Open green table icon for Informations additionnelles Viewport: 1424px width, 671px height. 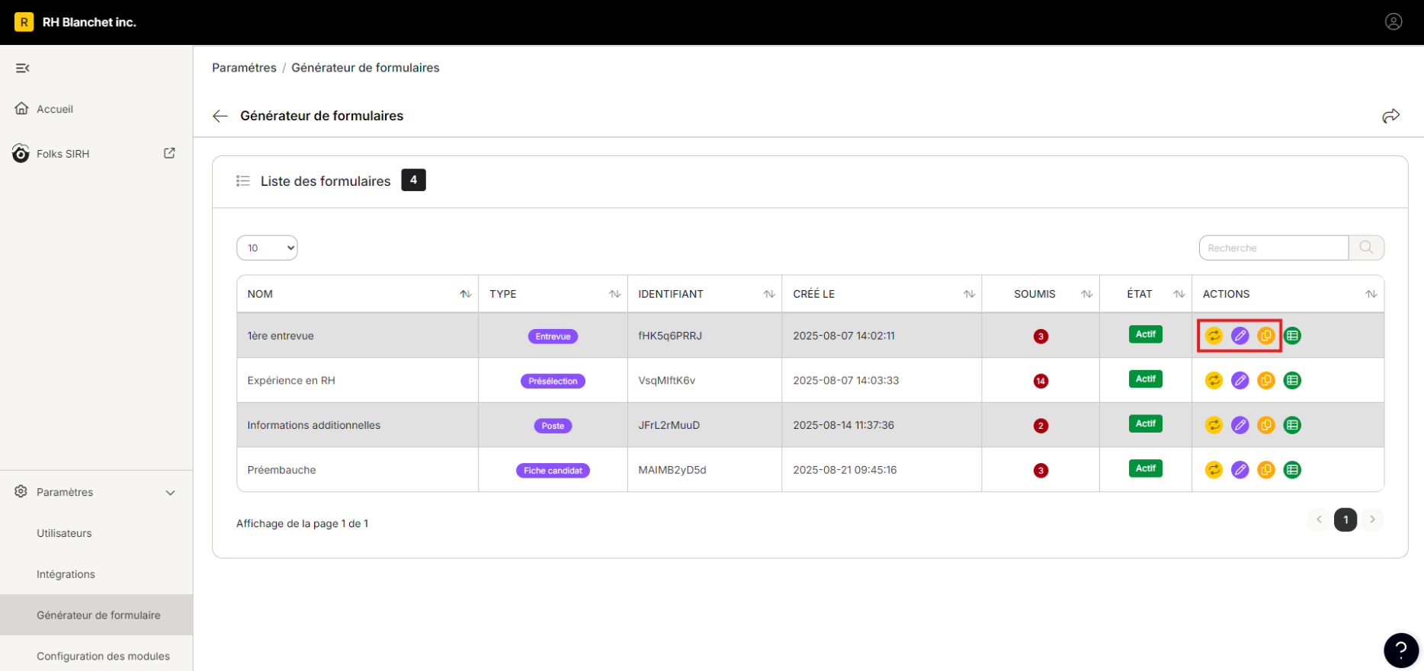coord(1292,425)
